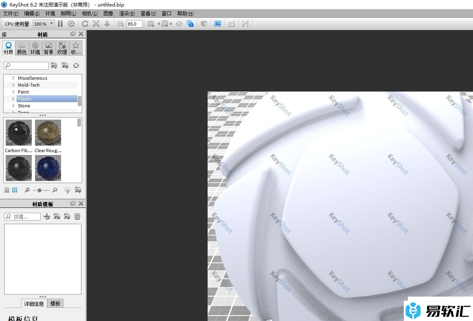
Task: Select the blue plastic material thumbnail
Action: [x=48, y=168]
